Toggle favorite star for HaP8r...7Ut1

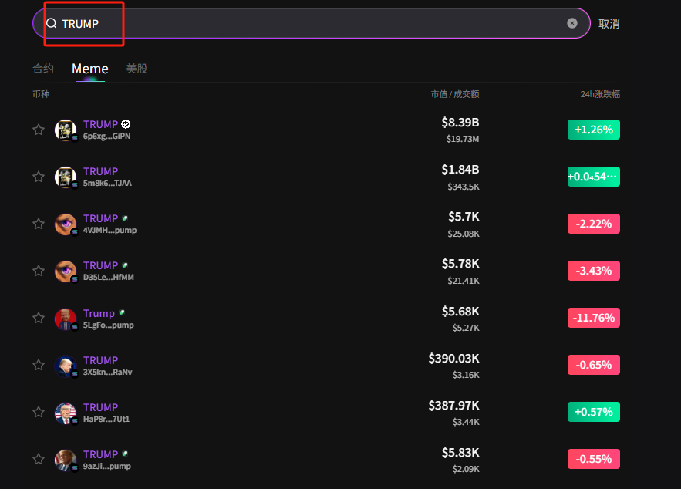pos(39,412)
